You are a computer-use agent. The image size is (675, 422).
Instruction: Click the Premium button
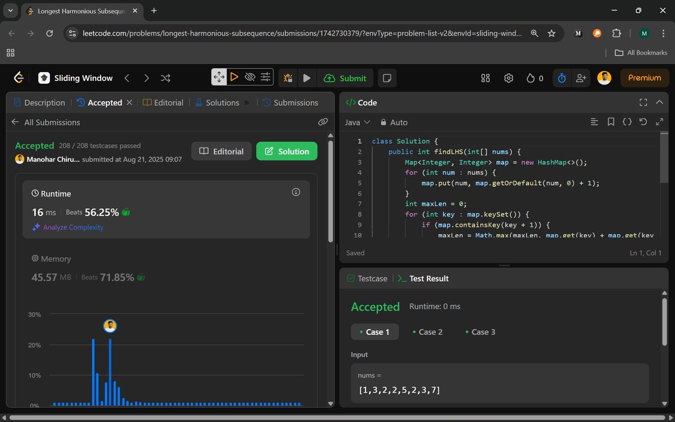(x=645, y=78)
